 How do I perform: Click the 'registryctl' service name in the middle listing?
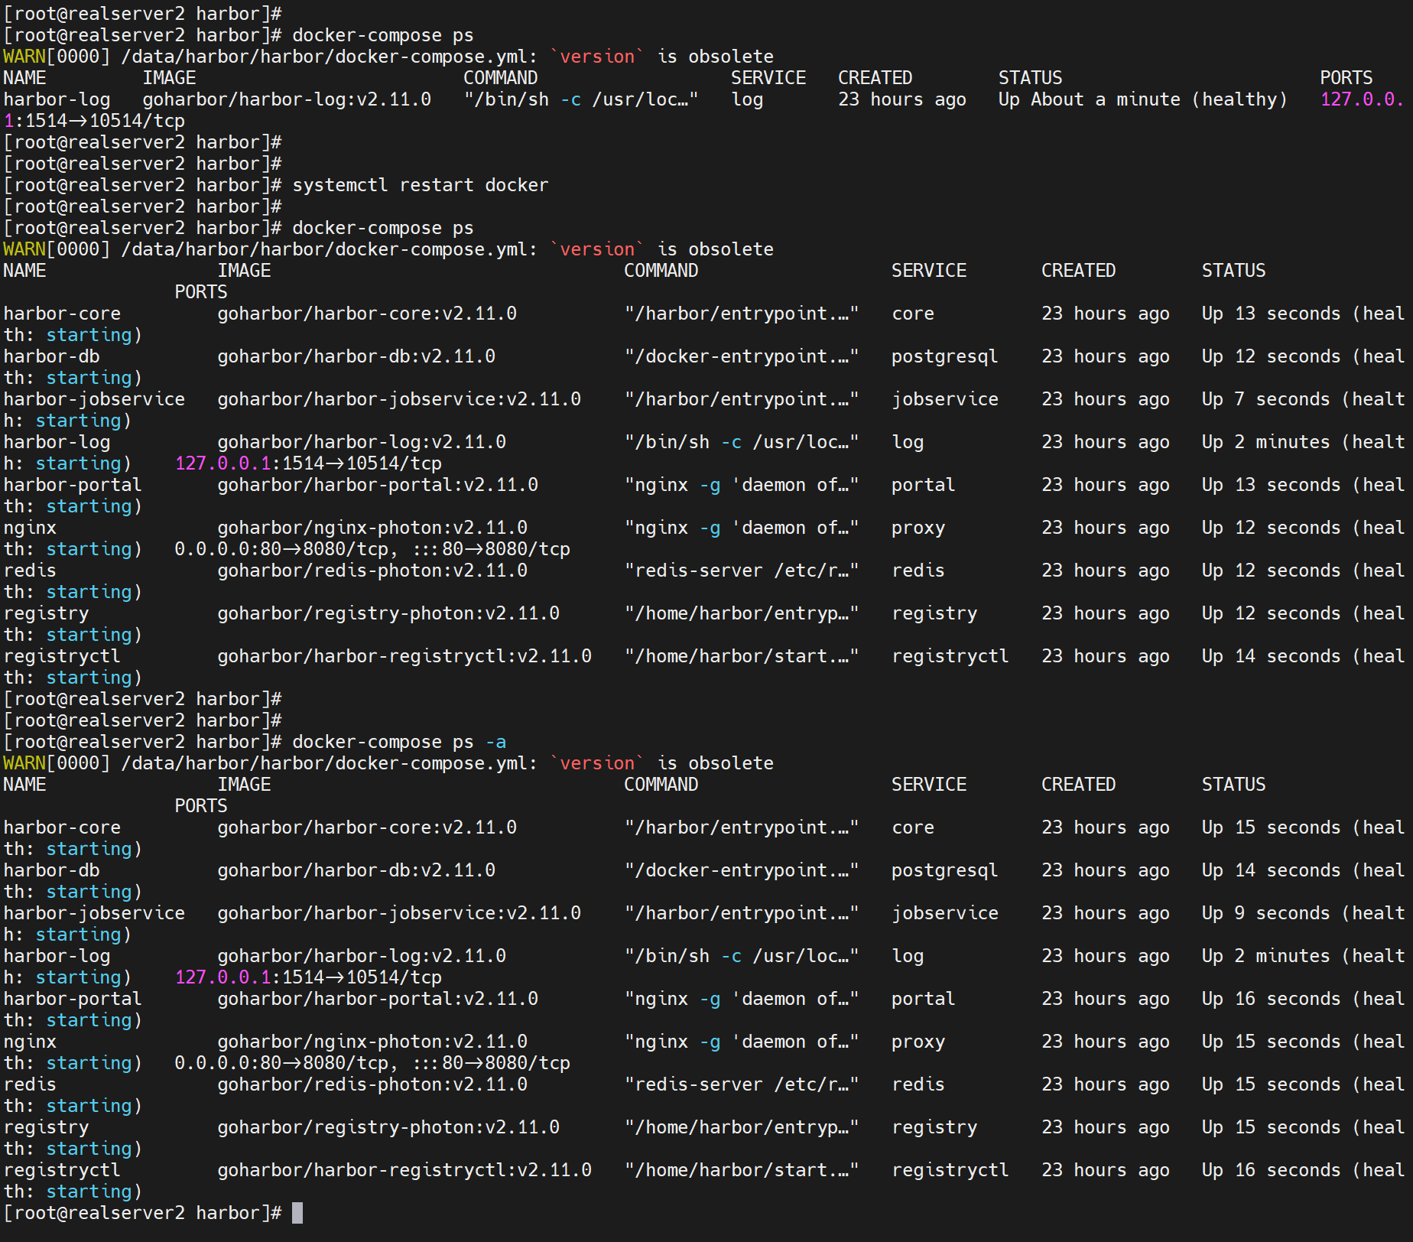coord(950,656)
